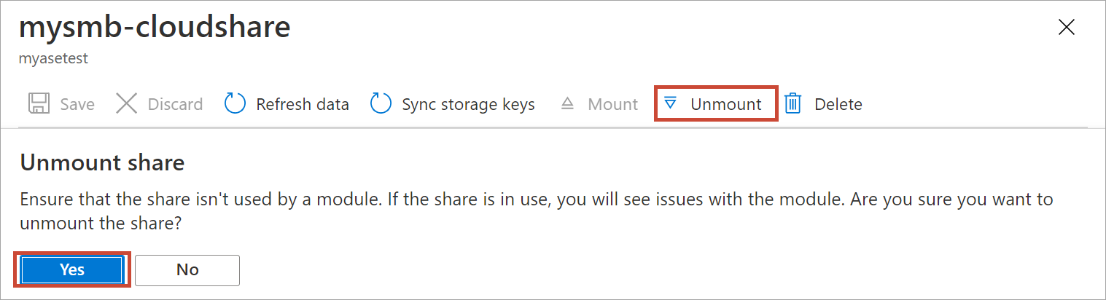
Task: Cancel the unmount with No
Action: click(x=187, y=269)
